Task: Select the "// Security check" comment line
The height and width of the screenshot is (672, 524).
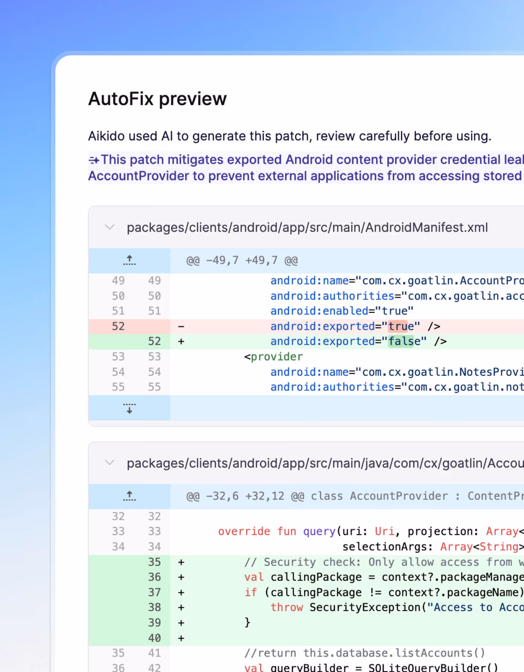Action: tap(384, 562)
